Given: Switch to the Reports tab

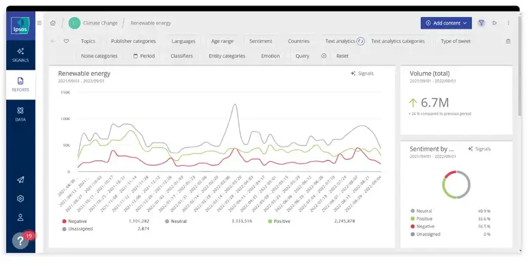Looking at the screenshot, I should 20,85.
